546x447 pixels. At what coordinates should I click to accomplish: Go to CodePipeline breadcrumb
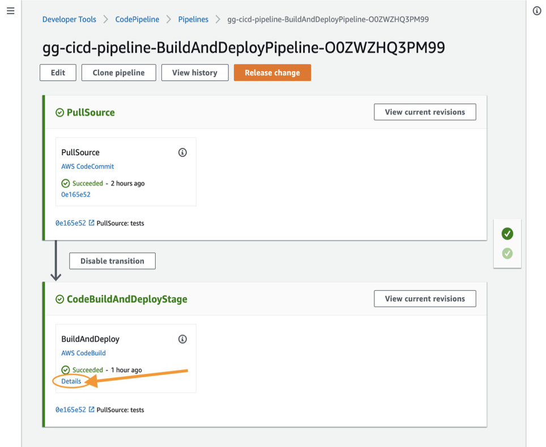click(x=137, y=19)
